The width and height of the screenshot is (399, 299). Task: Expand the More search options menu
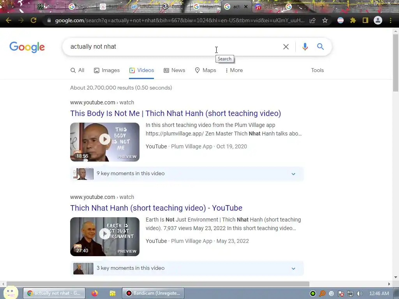click(234, 70)
